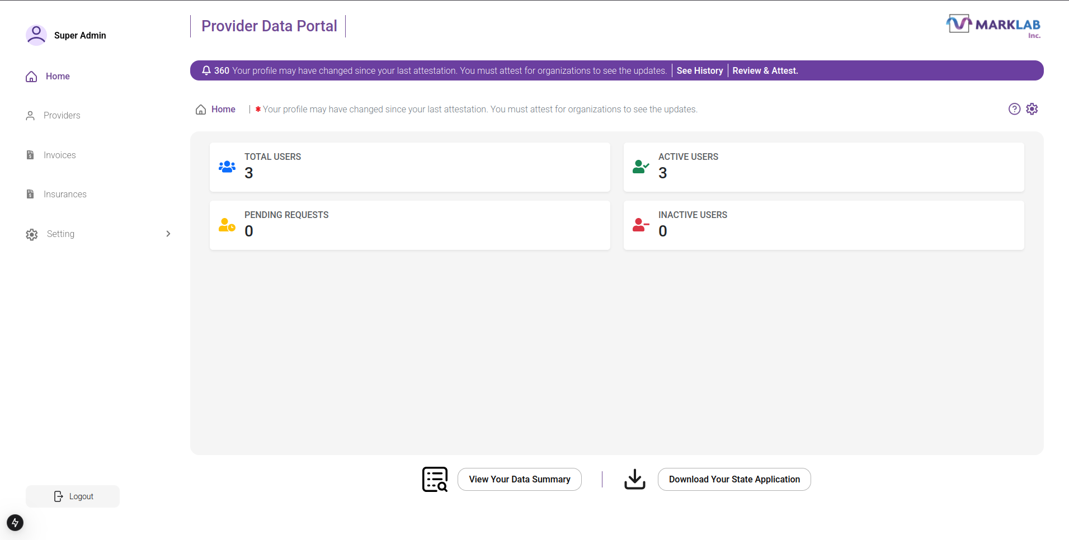This screenshot has width=1069, height=540.
Task: Click the Super Admin avatar icon
Action: (36, 35)
